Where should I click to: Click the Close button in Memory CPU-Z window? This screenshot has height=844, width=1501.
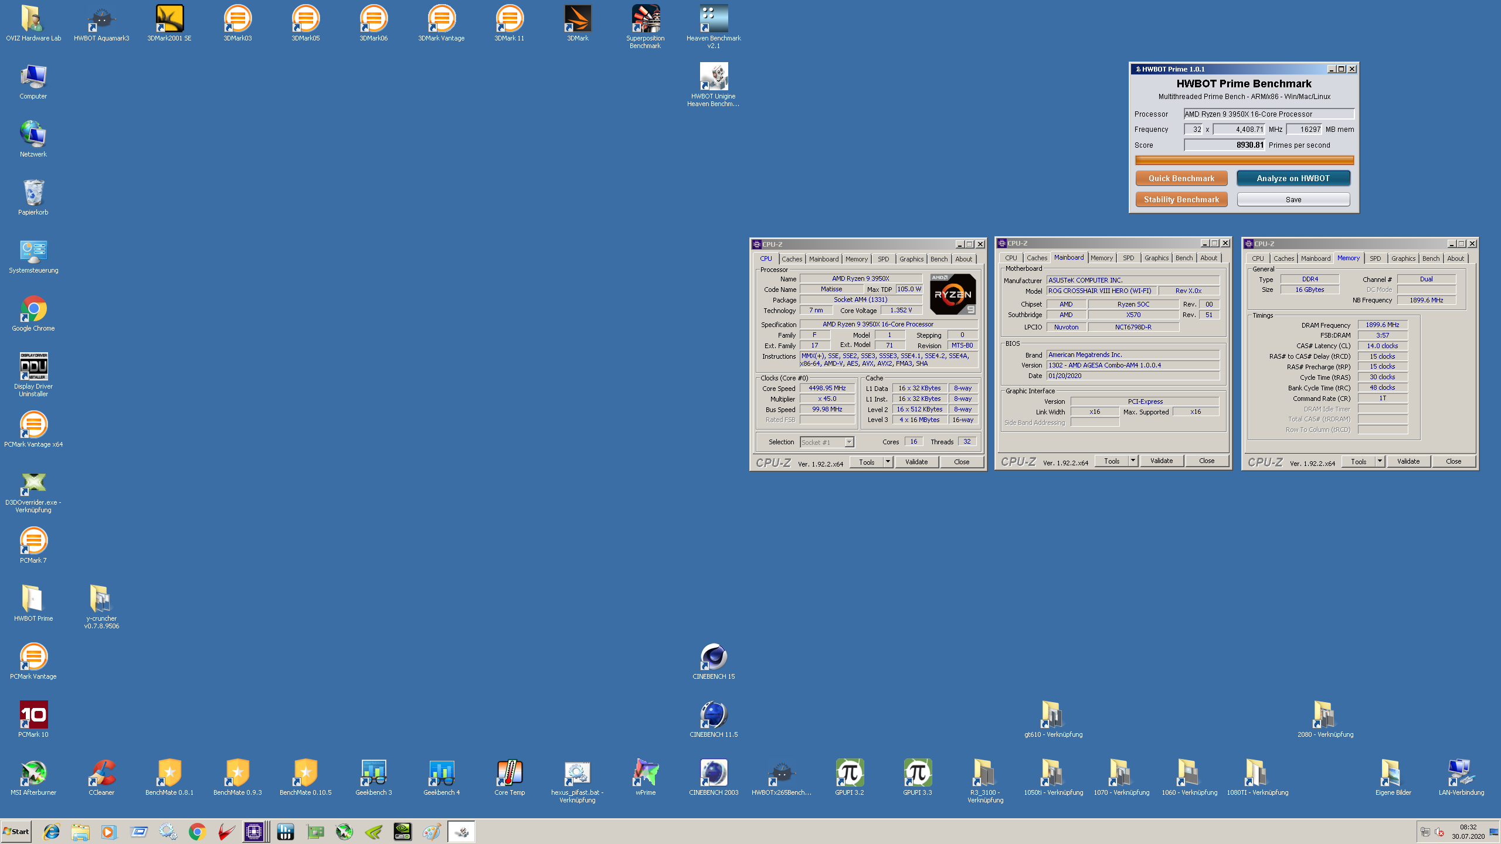[1454, 462]
